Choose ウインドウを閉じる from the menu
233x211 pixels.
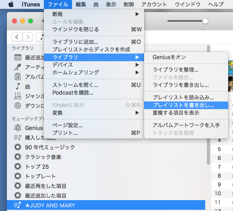click(94, 29)
